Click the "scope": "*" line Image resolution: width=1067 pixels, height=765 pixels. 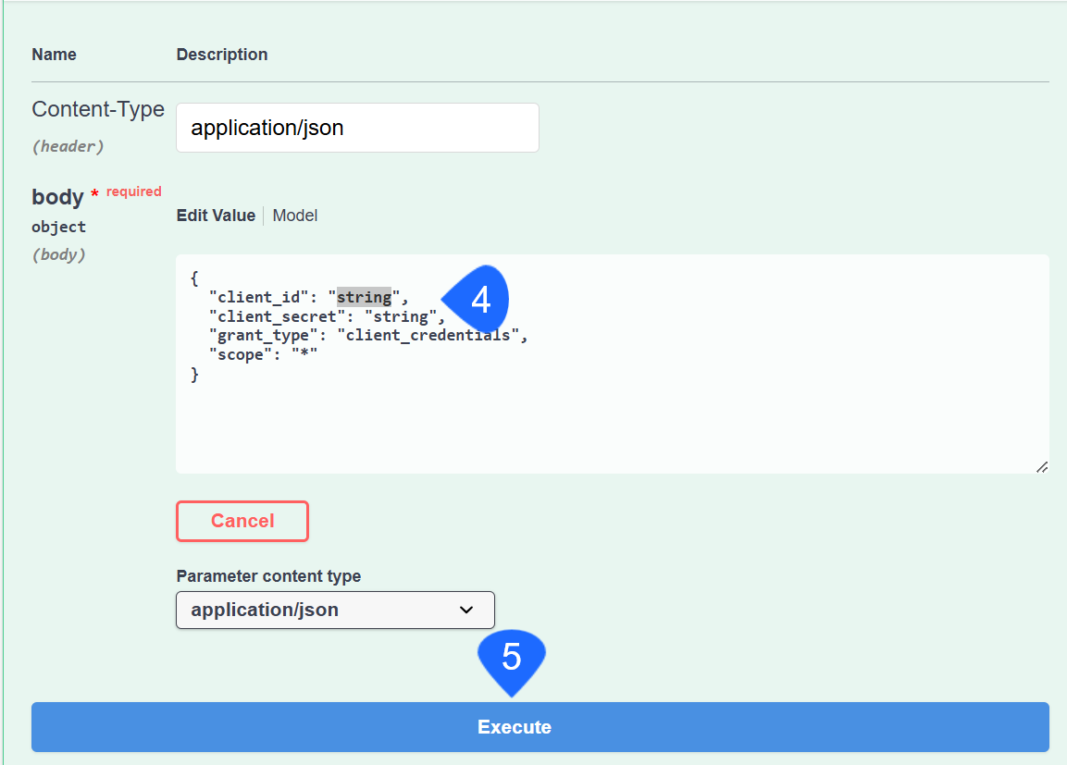[264, 354]
